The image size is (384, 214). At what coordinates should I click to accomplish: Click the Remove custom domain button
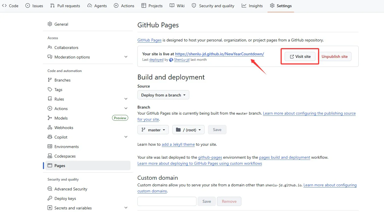[x=229, y=201]
